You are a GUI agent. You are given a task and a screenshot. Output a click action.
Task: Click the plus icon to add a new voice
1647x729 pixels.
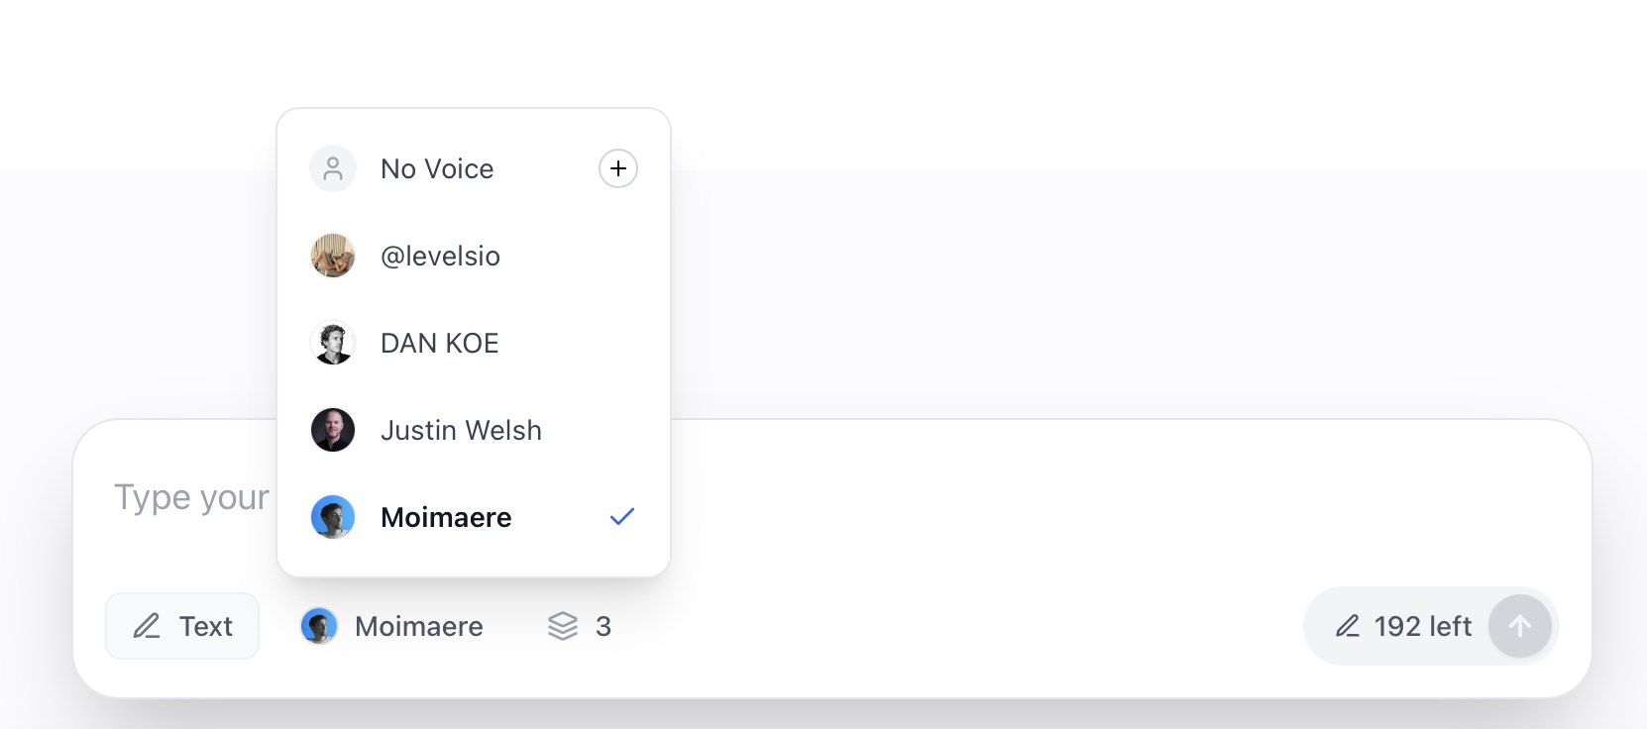pyautogui.click(x=617, y=168)
